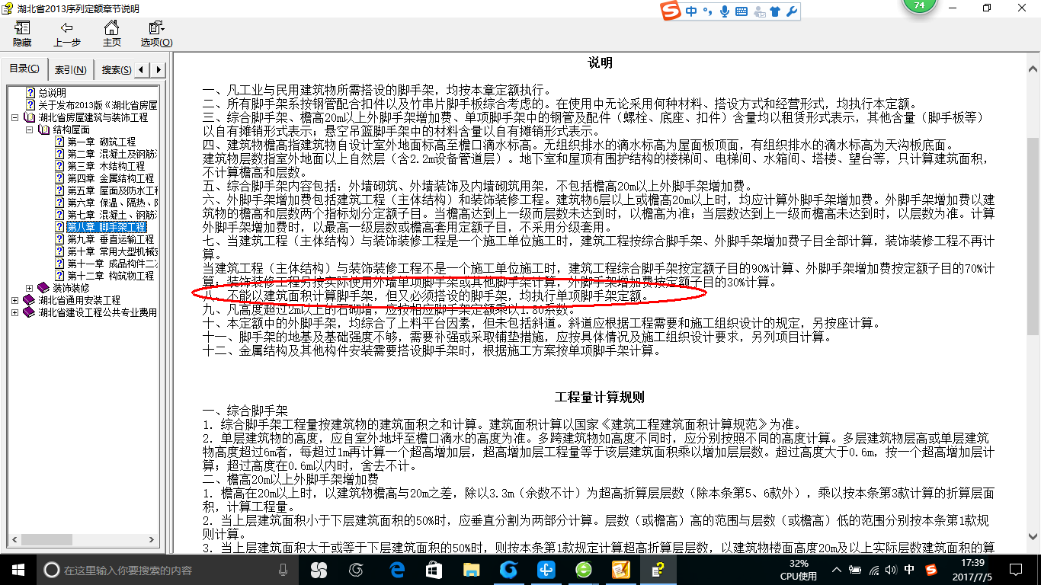Viewport: 1041px width, 585px height.
Task: Open the green circular taskbar app
Action: 583,569
